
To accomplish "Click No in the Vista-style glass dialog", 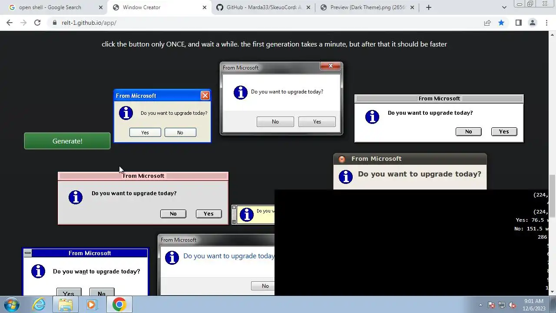I will click(275, 122).
